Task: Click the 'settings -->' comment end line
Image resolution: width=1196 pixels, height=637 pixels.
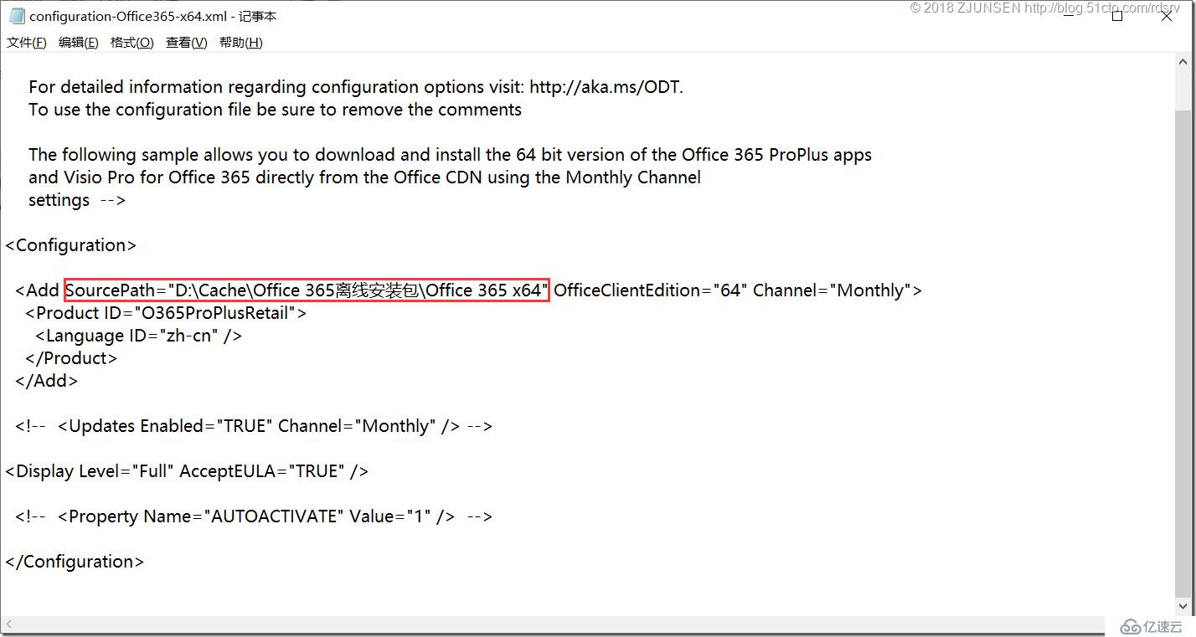Action: tap(77, 200)
